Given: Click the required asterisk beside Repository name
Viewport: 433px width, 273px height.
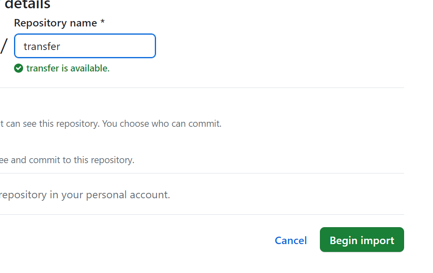Looking at the screenshot, I should (x=102, y=23).
